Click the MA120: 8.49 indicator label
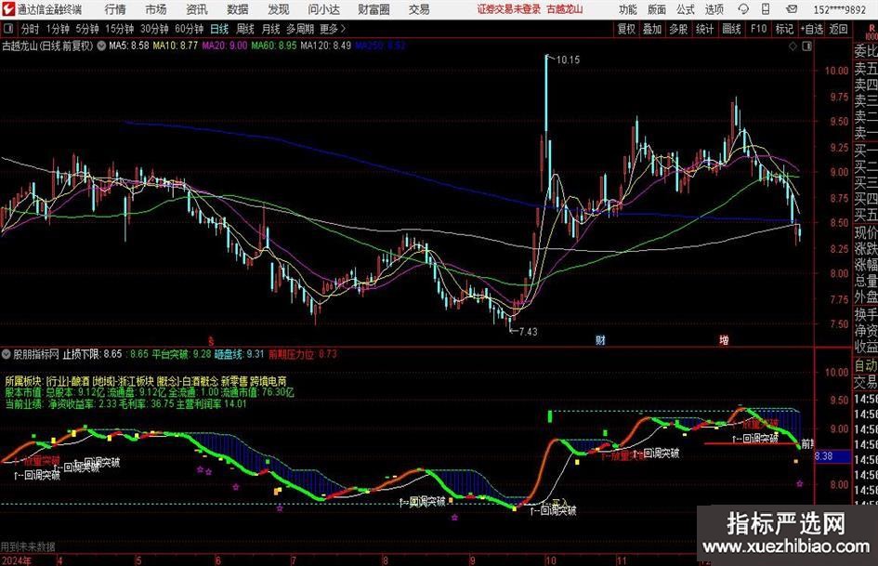878x566 pixels. [326, 46]
